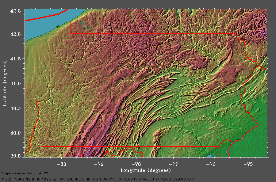
Task: Click the -79 longitude tick label
Action: point(99,164)
